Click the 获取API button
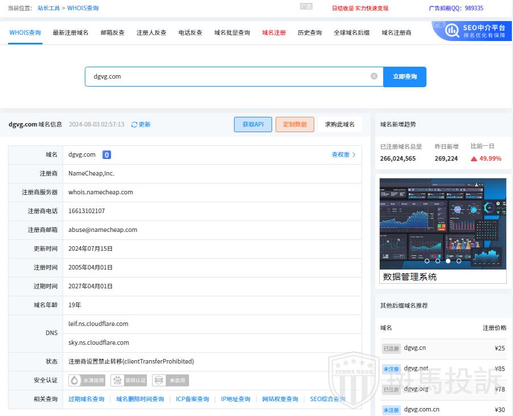 (253, 125)
